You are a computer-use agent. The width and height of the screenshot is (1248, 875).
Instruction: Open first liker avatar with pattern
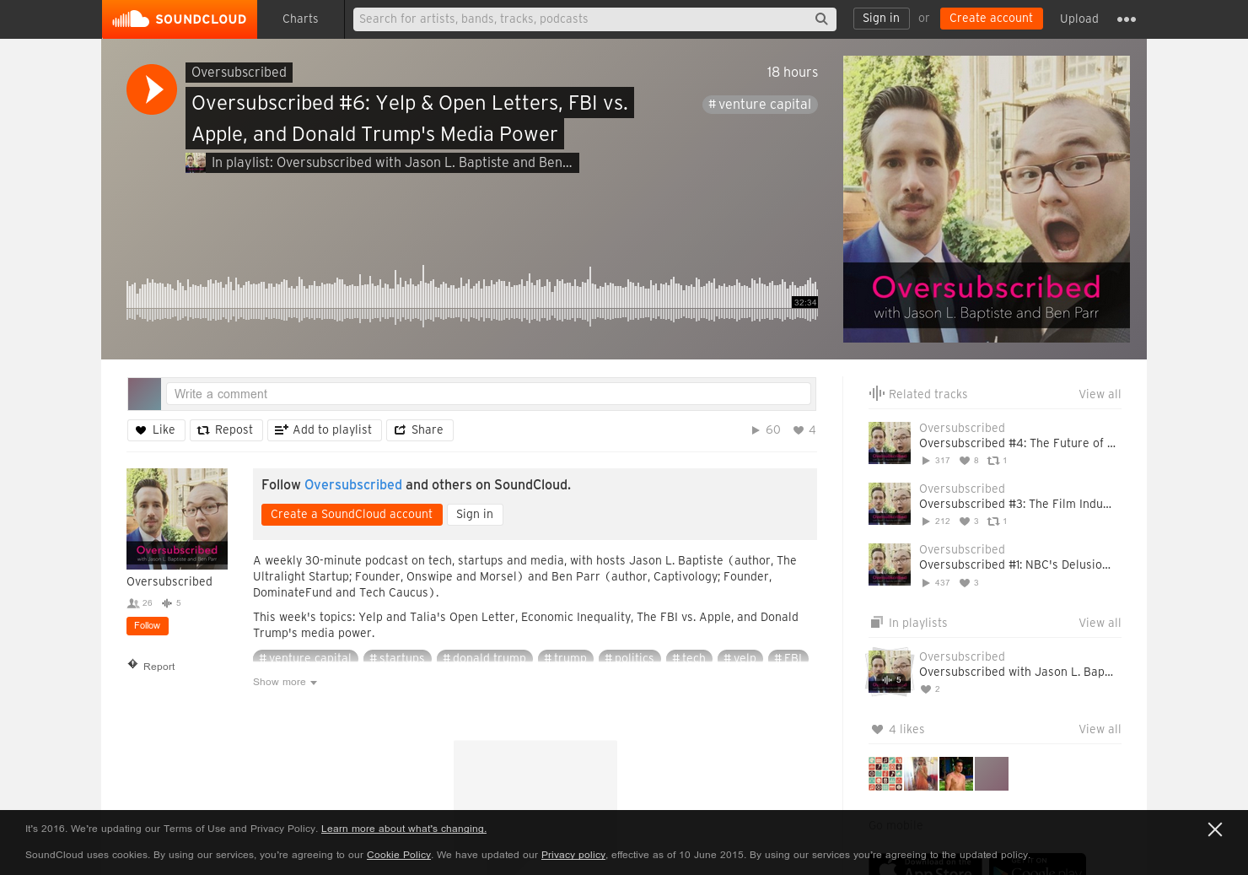(885, 774)
